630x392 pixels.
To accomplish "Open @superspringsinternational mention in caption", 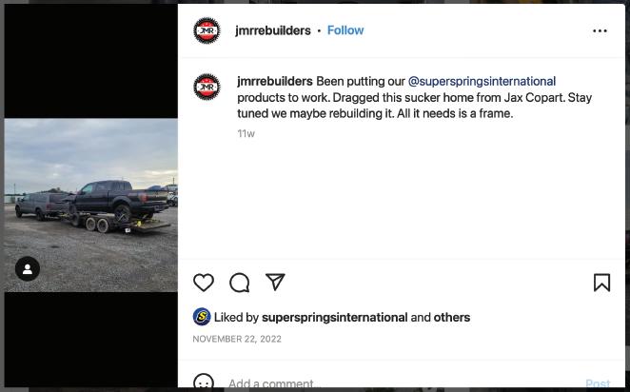I will coord(482,81).
